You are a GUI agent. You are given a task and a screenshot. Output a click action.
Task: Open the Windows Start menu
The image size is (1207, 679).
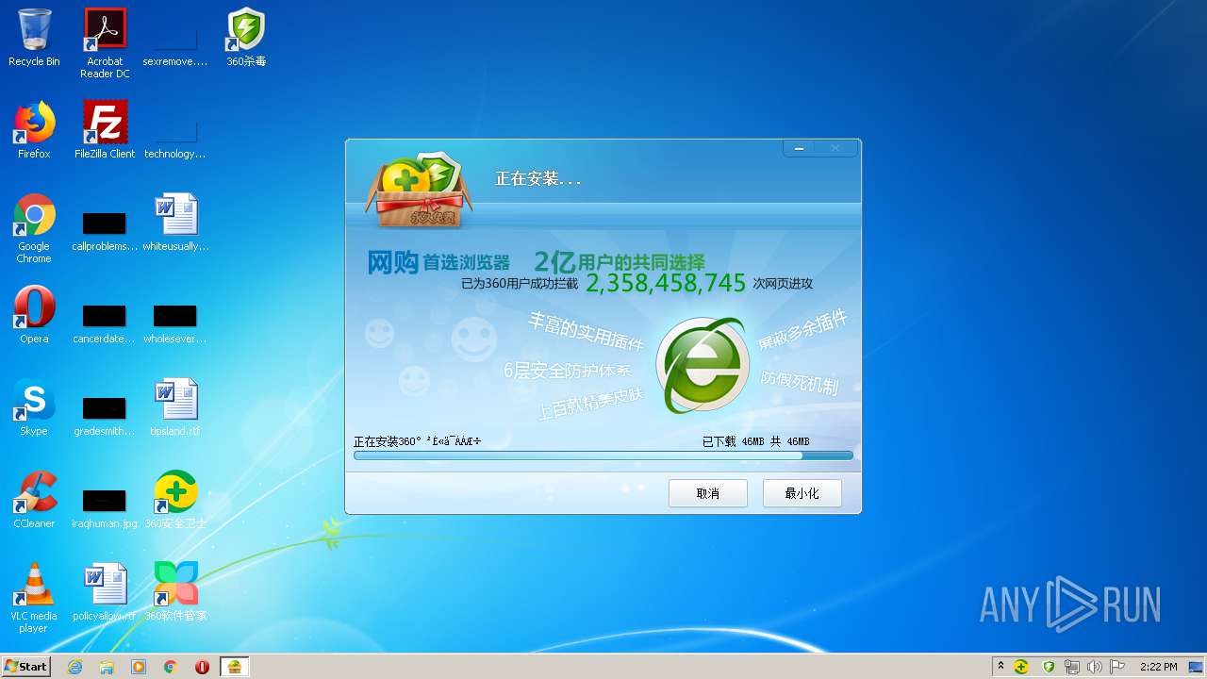pyautogui.click(x=25, y=666)
